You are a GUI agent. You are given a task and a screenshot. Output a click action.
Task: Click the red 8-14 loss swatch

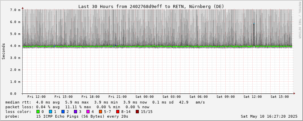tap(118, 112)
